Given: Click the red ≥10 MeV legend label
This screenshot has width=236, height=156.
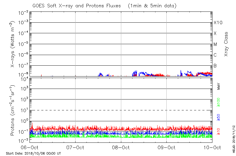Looking at the screenshot, I should coord(219,131).
